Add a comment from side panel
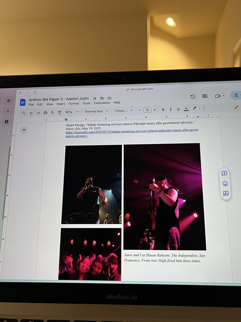The height and width of the screenshot is (322, 241). [224, 173]
